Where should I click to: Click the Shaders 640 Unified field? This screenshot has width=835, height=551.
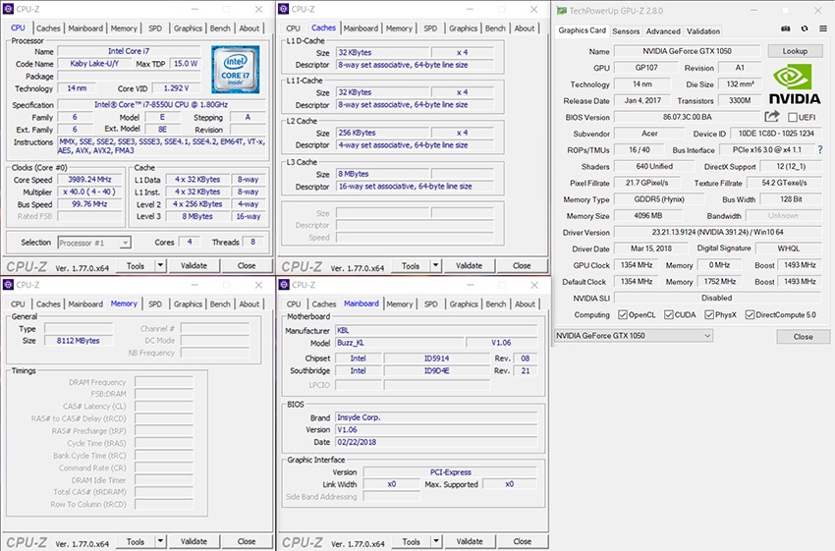click(x=654, y=166)
